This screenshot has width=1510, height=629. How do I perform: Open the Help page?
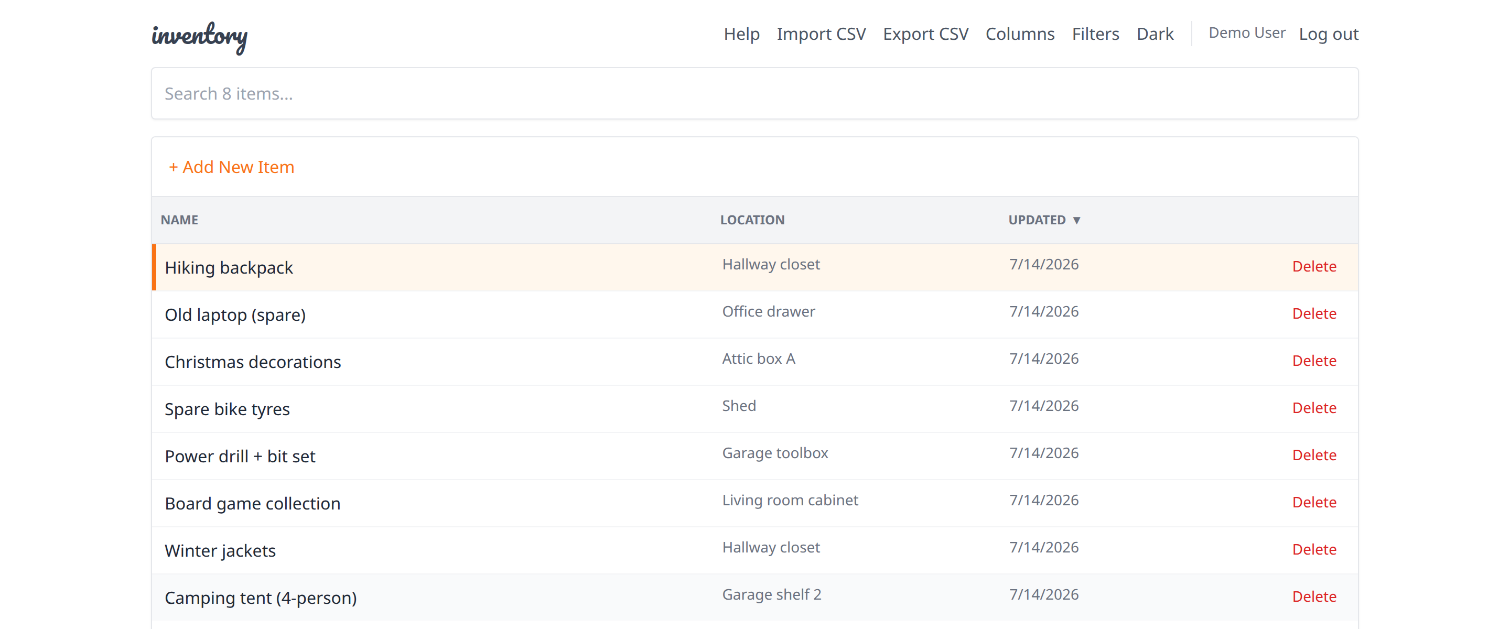click(741, 34)
